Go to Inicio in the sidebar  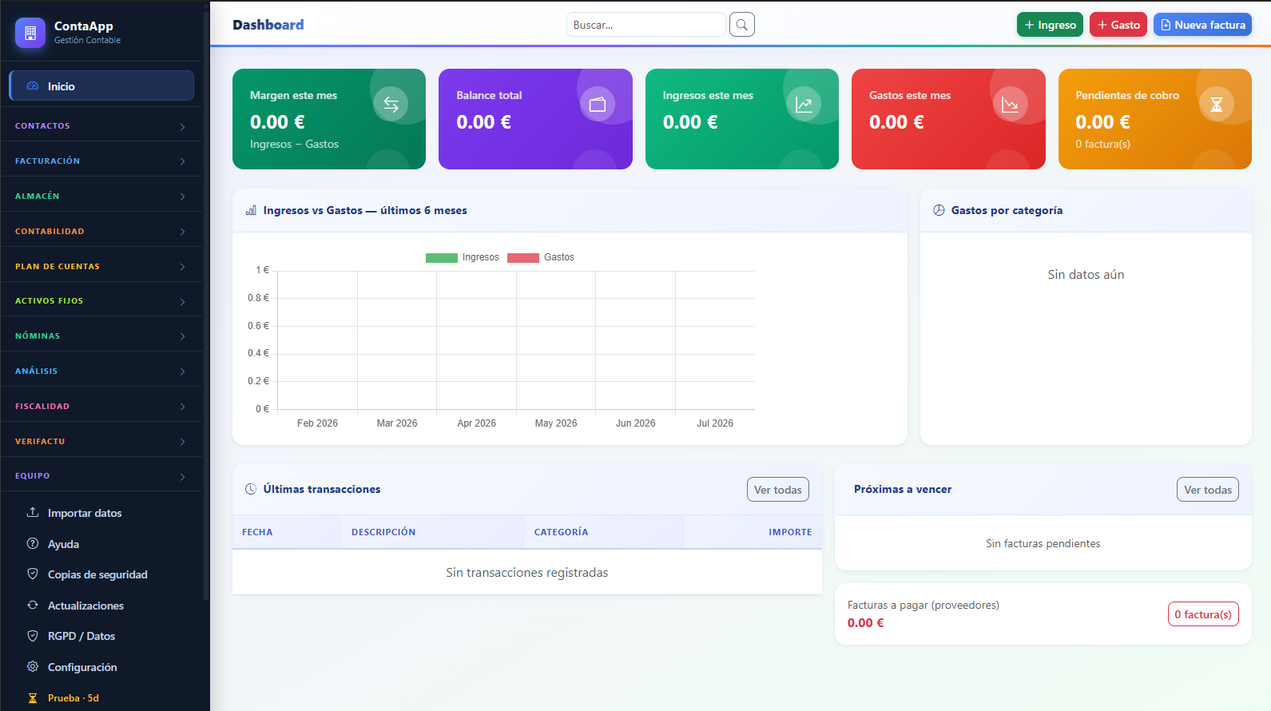click(101, 85)
